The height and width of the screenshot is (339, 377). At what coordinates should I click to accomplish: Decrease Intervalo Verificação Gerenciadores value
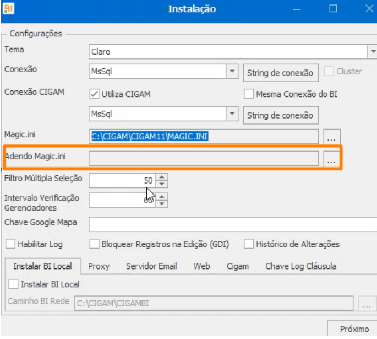(162, 204)
